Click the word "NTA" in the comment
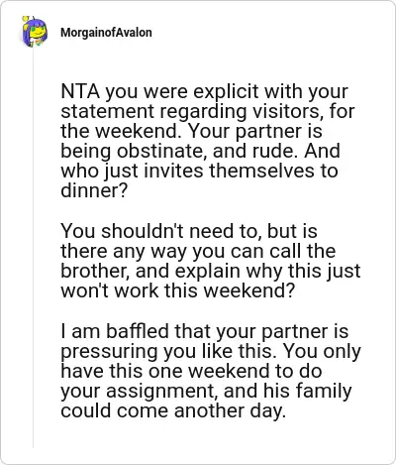The image size is (396, 465). click(80, 91)
